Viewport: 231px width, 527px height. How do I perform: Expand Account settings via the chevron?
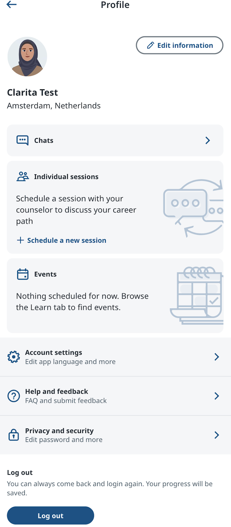point(217,357)
